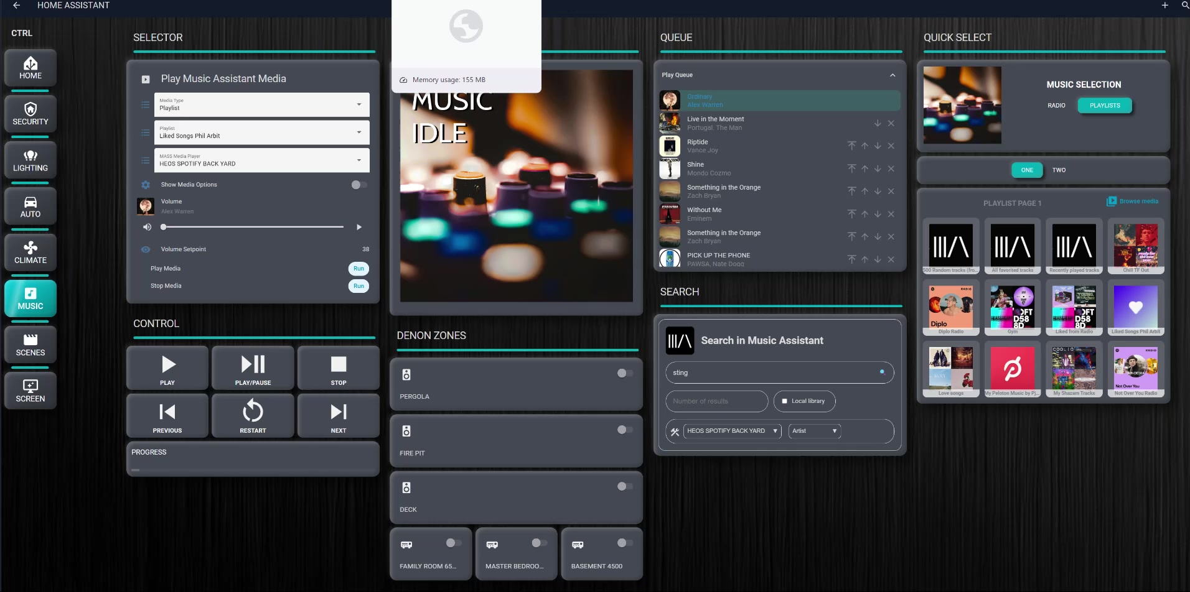This screenshot has width=1190, height=592.
Task: Open the search player HEOS SPOTIFY dropdown
Action: coord(733,431)
